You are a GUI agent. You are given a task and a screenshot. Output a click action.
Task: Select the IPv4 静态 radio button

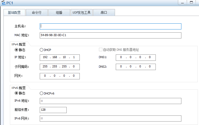tap(16, 50)
